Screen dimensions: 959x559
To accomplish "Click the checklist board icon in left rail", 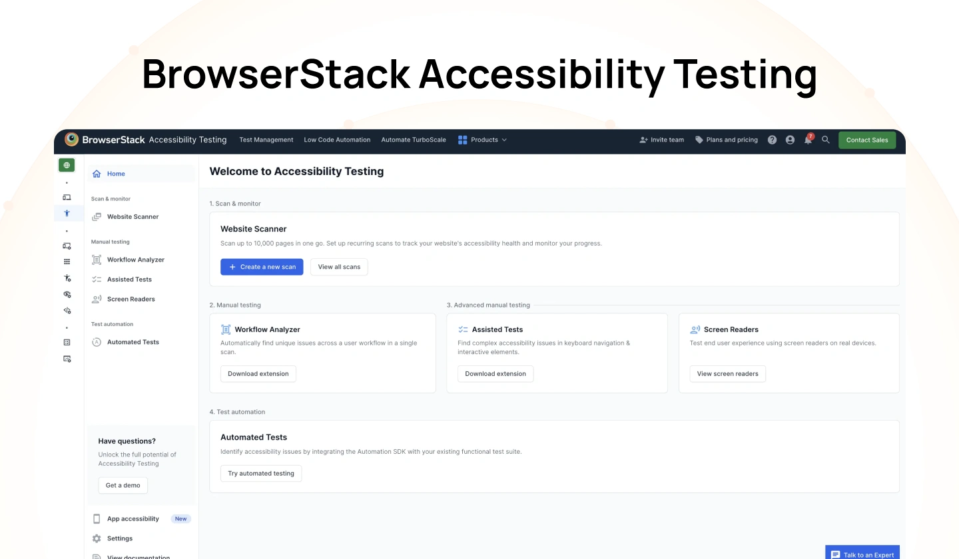I will click(x=67, y=342).
